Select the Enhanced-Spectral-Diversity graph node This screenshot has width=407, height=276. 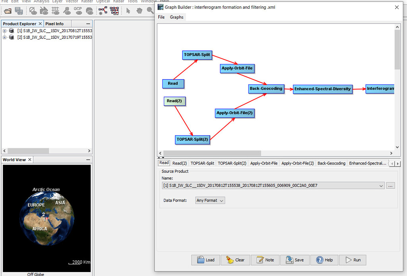click(322, 89)
